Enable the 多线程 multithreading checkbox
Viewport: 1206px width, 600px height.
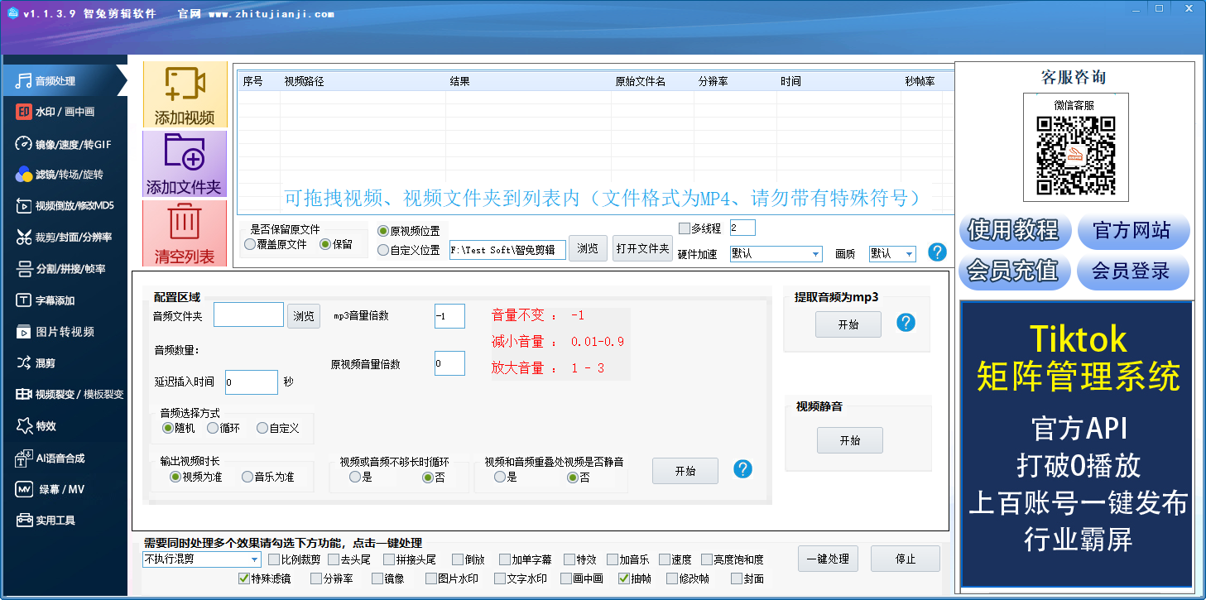tap(683, 228)
